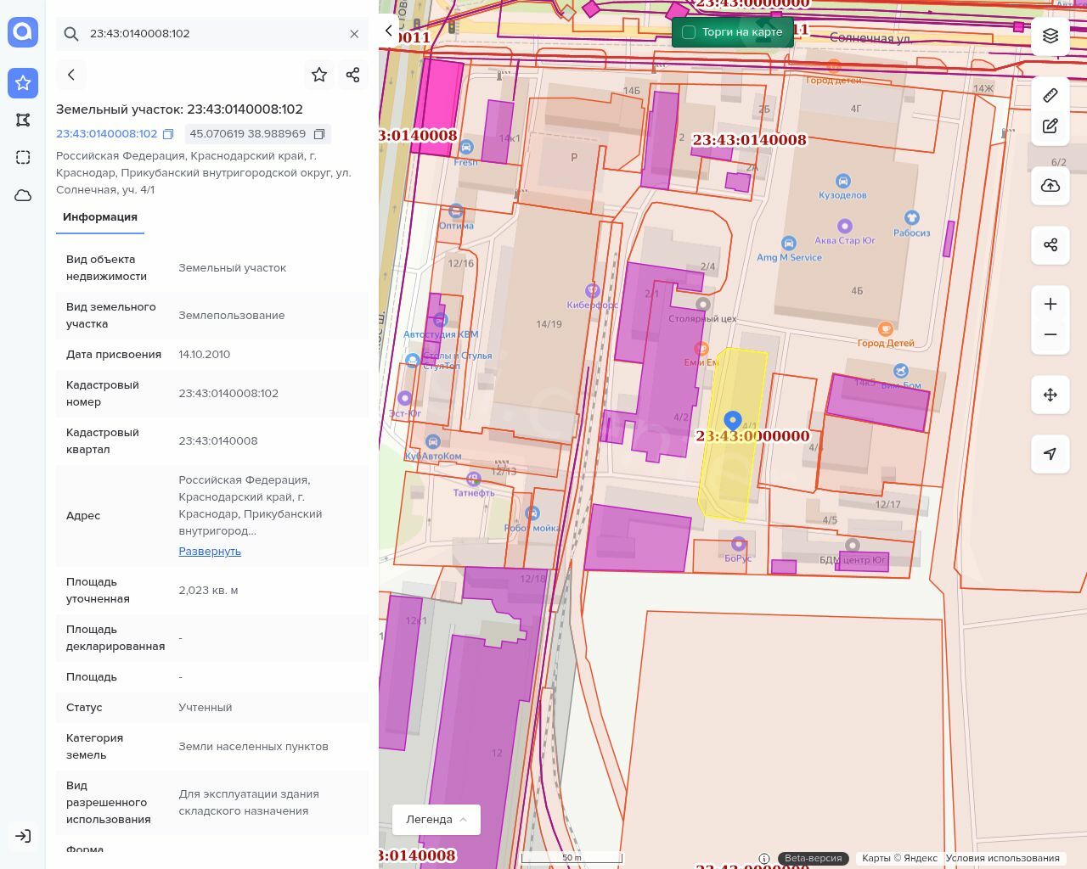
Task: Expand full address via Развернуть
Action: 210,552
